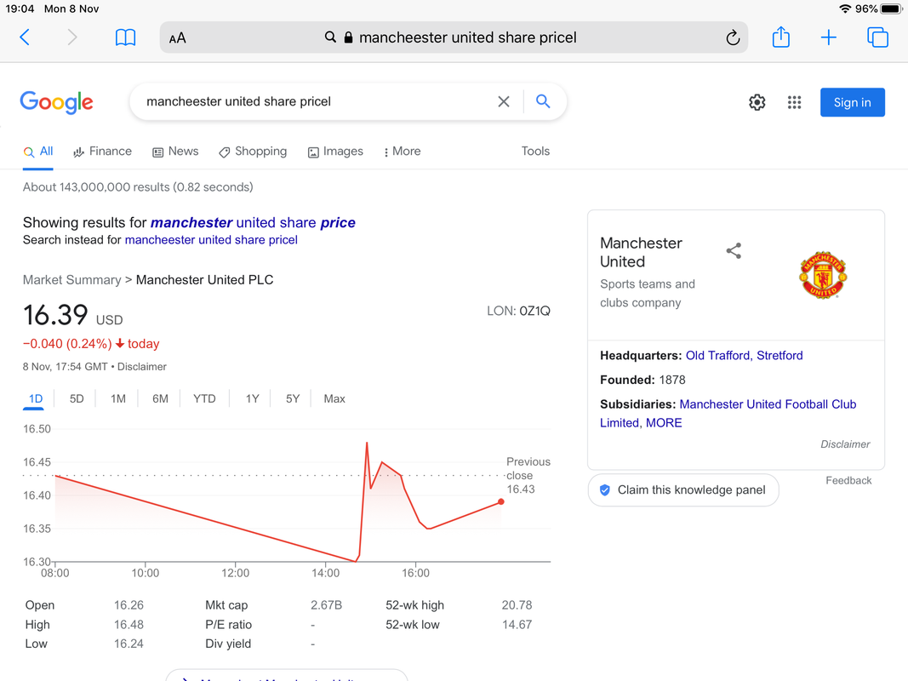Select the 5Y chart range
This screenshot has width=908, height=681.
pyautogui.click(x=293, y=399)
